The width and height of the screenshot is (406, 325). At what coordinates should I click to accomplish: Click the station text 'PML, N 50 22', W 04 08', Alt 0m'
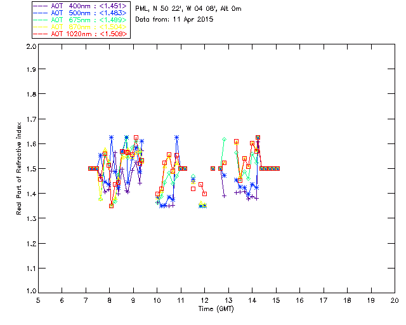tap(188, 9)
